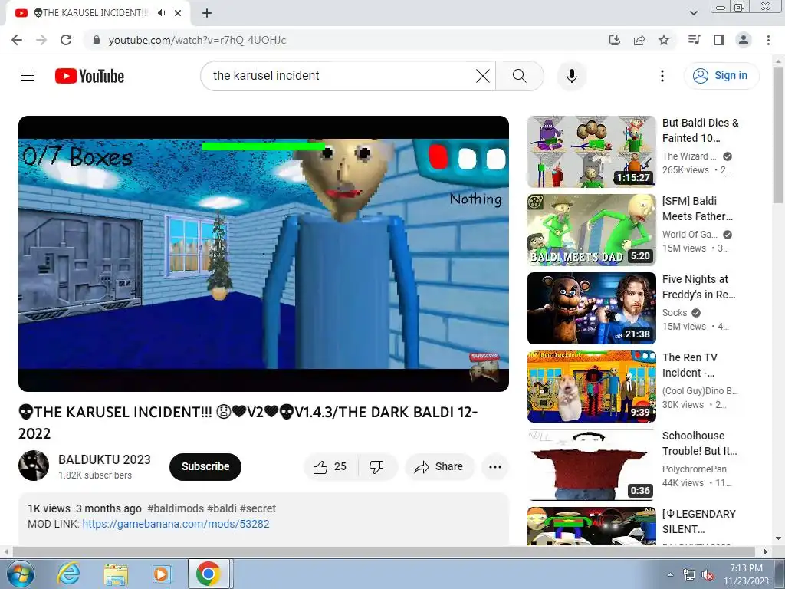Focus the YouTube search field
Screen dimensions: 785x589
[341, 76]
